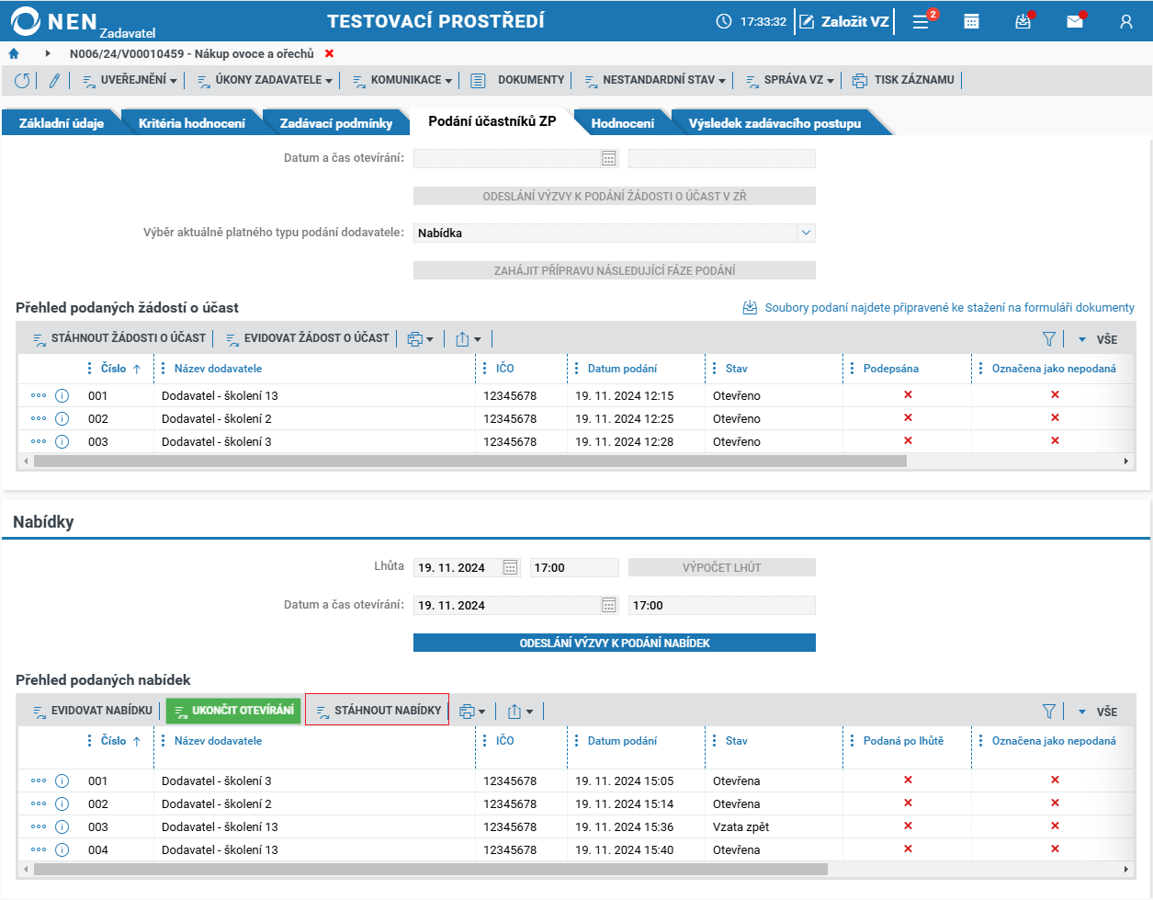Open the envelope messages icon
Screen dimensions: 1153x900
coord(1074,21)
